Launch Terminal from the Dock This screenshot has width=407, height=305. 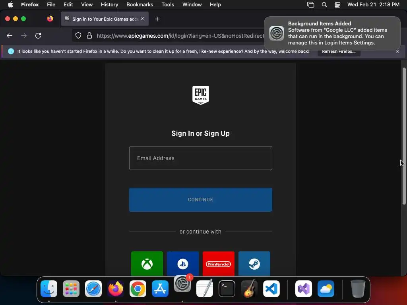227,289
